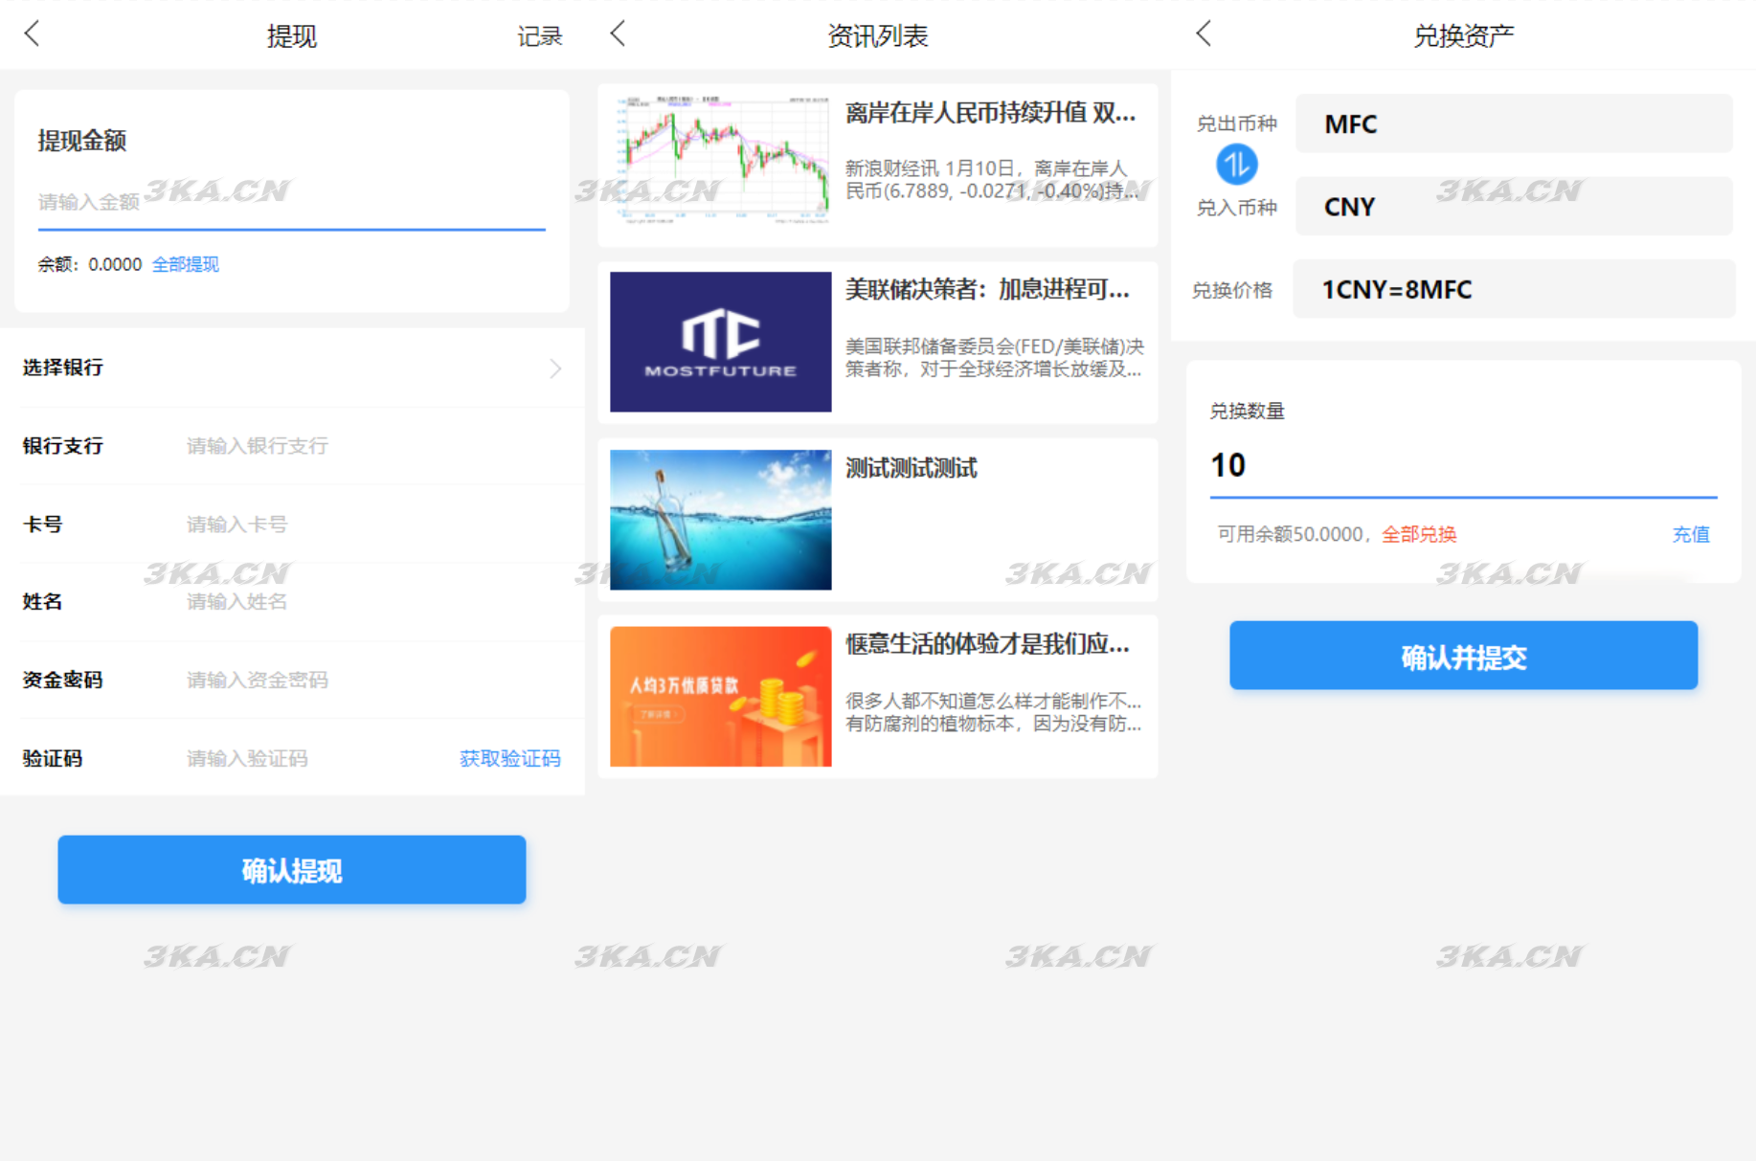Switch to the 记录 tab
The image size is (1756, 1161).
click(x=540, y=34)
